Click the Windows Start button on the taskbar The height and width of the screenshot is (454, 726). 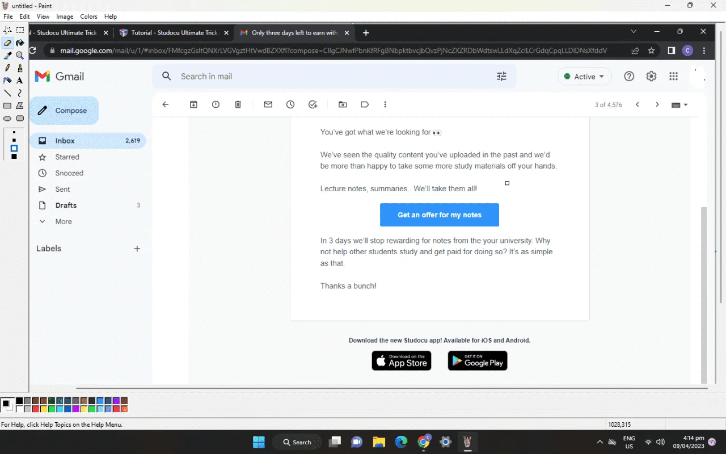(x=259, y=442)
